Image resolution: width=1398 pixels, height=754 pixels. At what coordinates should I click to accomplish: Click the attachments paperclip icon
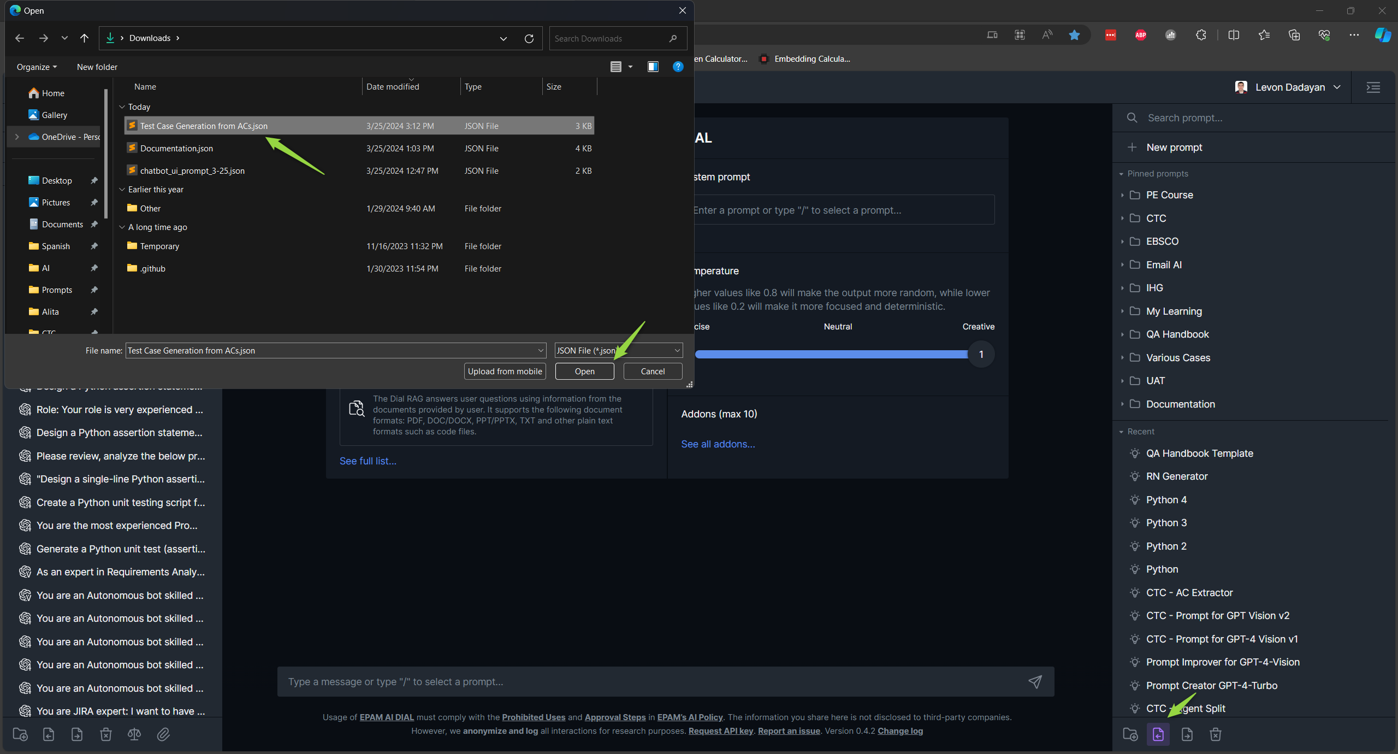coord(163,734)
